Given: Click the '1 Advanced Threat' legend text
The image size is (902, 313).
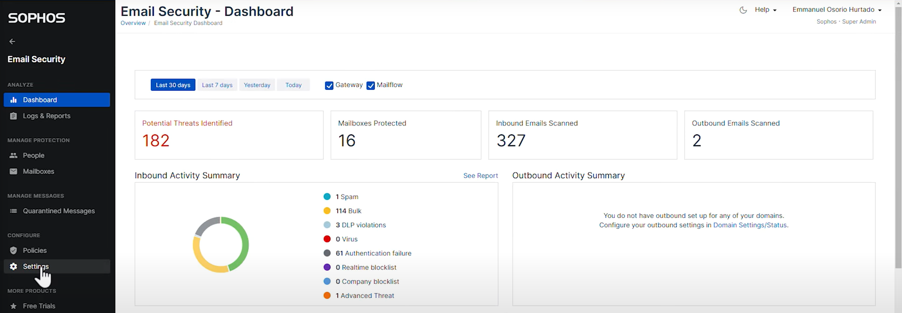Looking at the screenshot, I should [365, 296].
